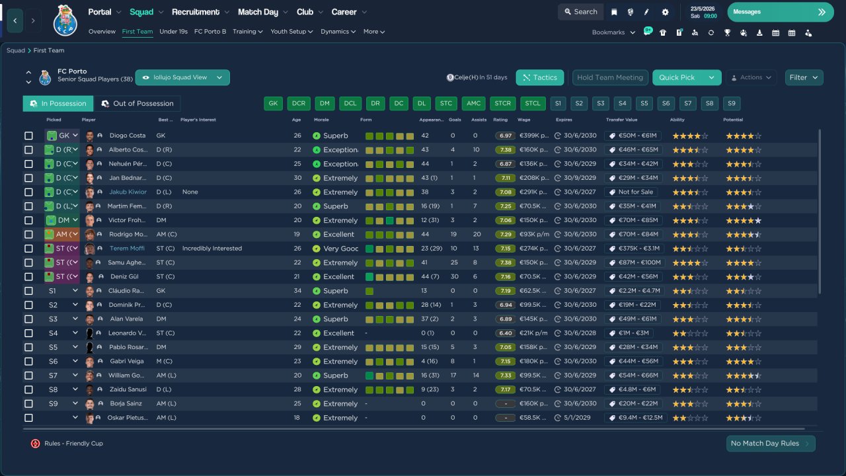The height and width of the screenshot is (476, 846).
Task: Select the checkbox next to Terem Moffi
Action: [28, 249]
